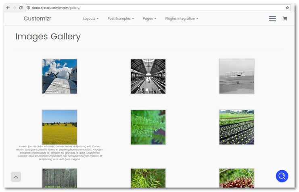Viewport: 299px width, 192px height.
Task: Expand the Plugins Integration dropdown menu
Action: 182,19
